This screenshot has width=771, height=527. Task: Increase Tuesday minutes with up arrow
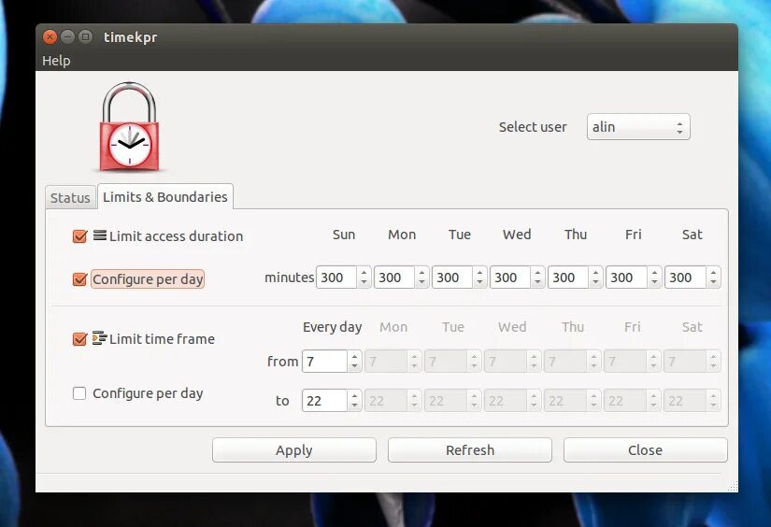tap(480, 272)
